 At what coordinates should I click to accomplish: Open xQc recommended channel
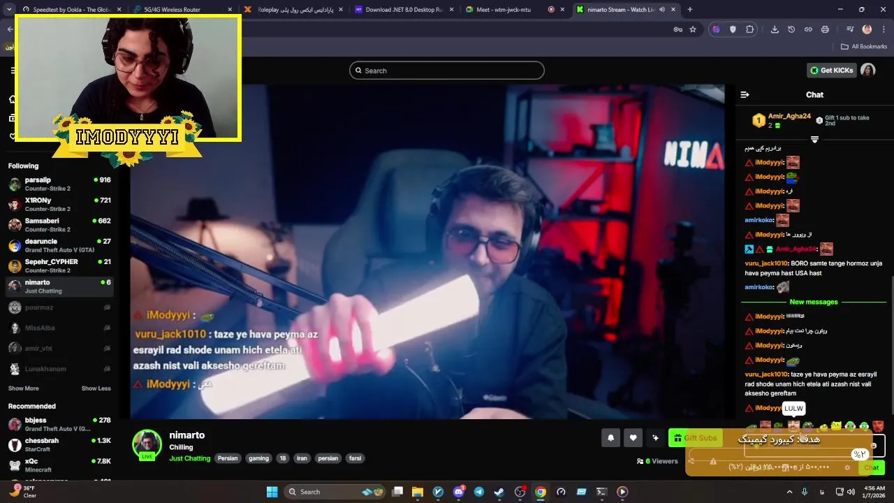coord(59,465)
